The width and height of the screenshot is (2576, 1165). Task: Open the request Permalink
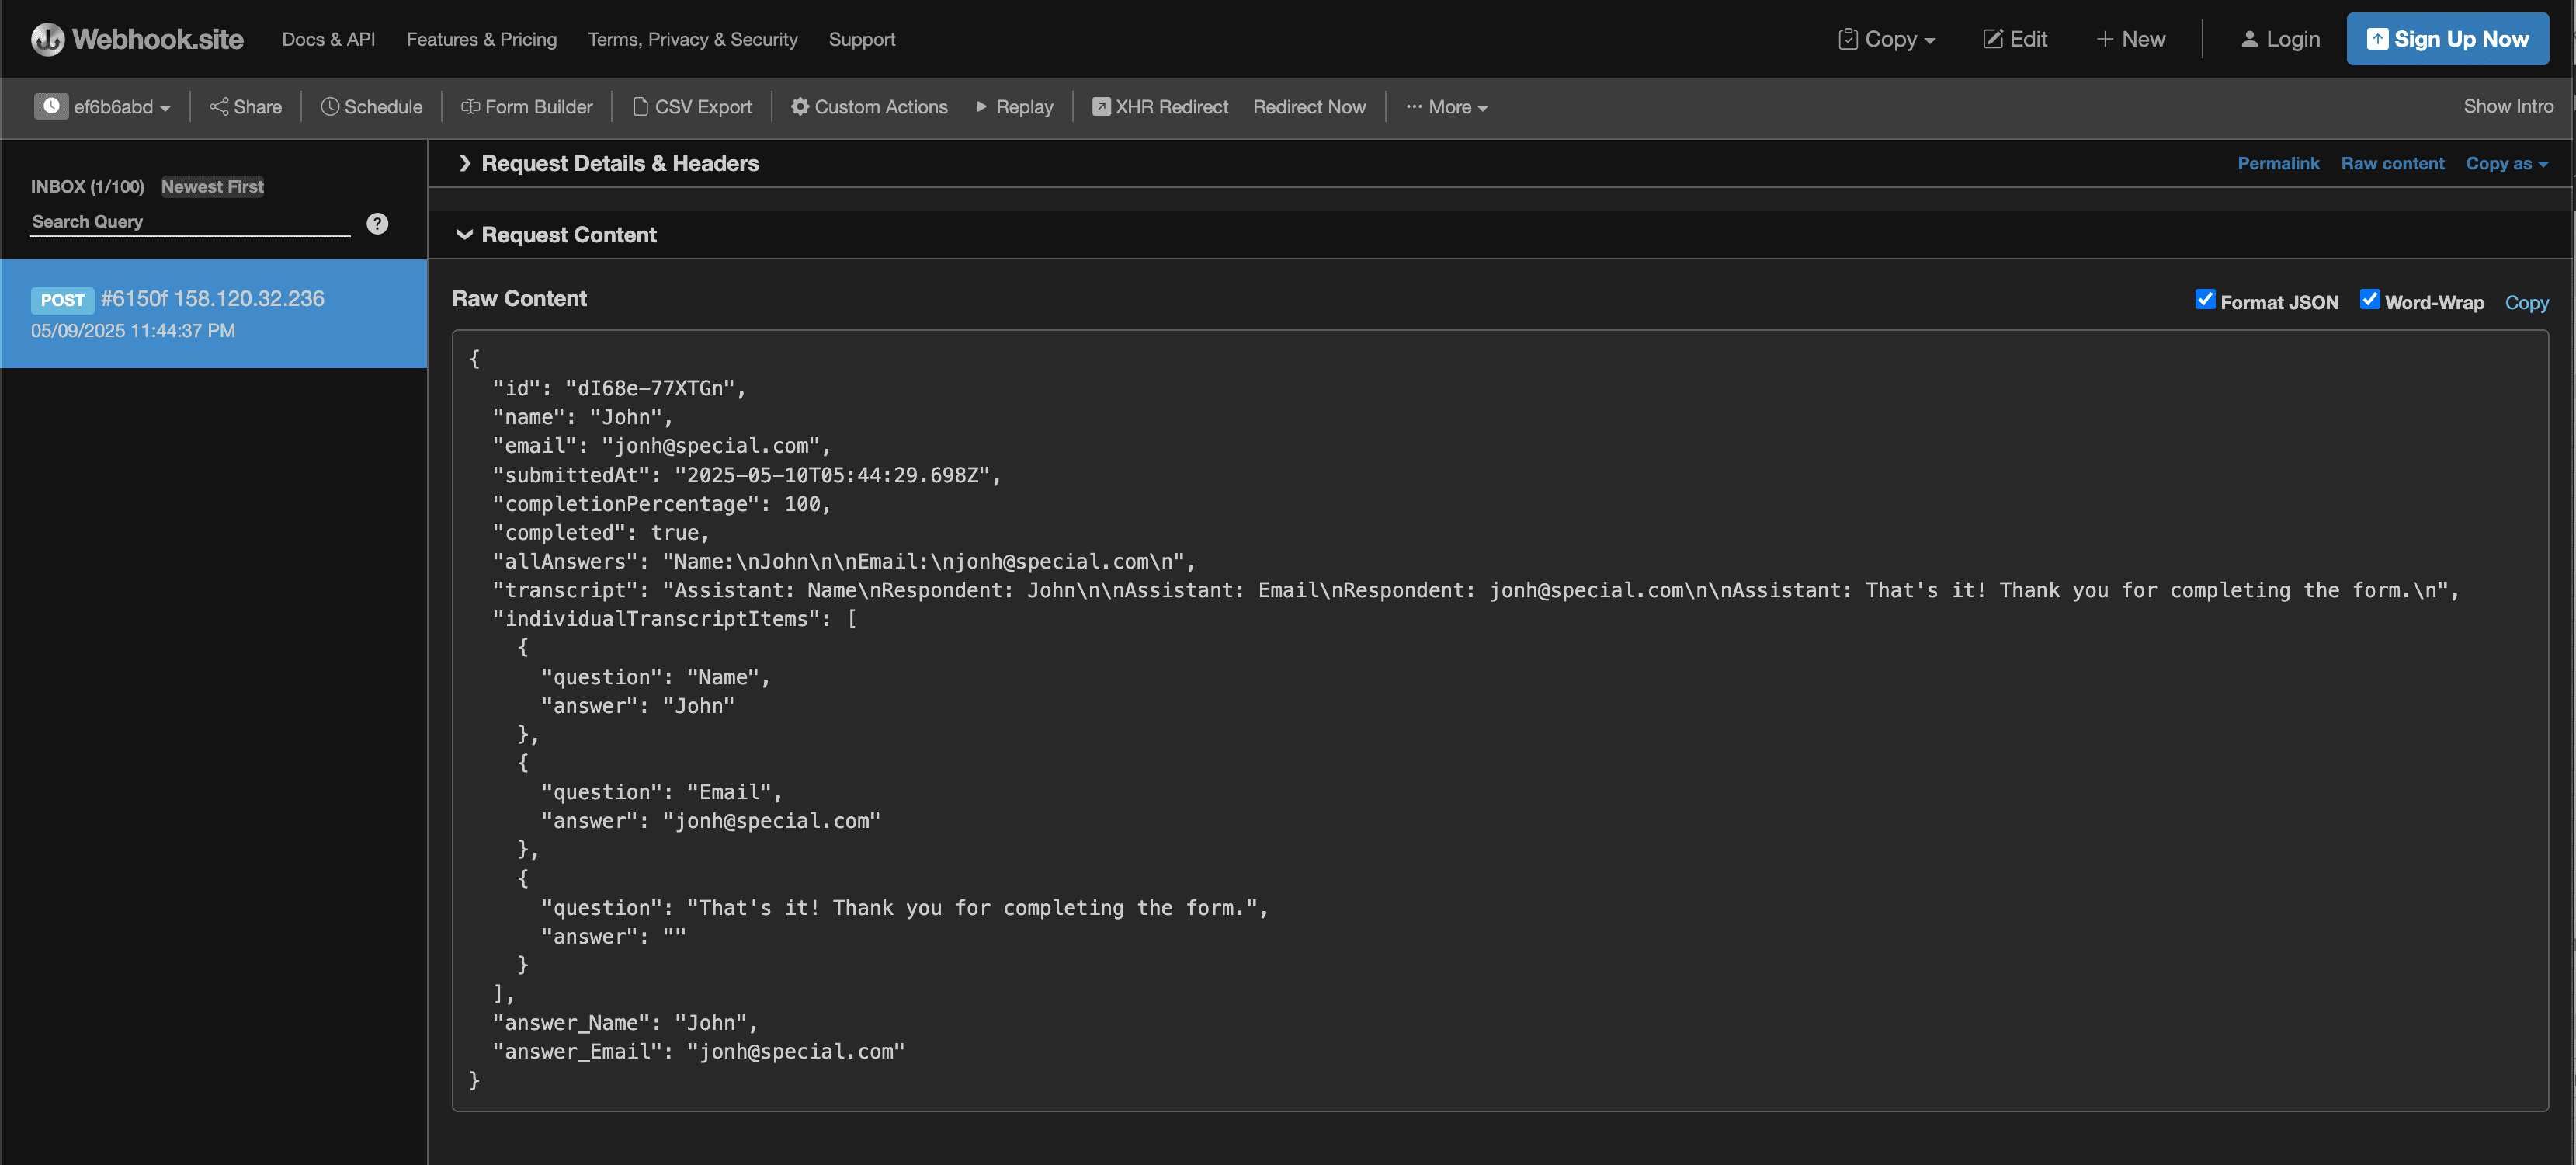click(2278, 163)
